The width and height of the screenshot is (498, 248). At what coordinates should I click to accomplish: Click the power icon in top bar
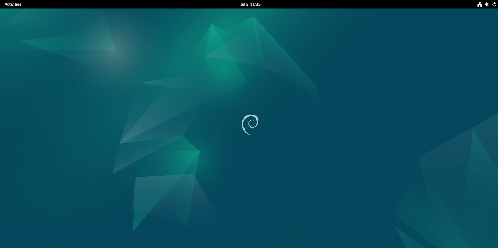pyautogui.click(x=494, y=4)
